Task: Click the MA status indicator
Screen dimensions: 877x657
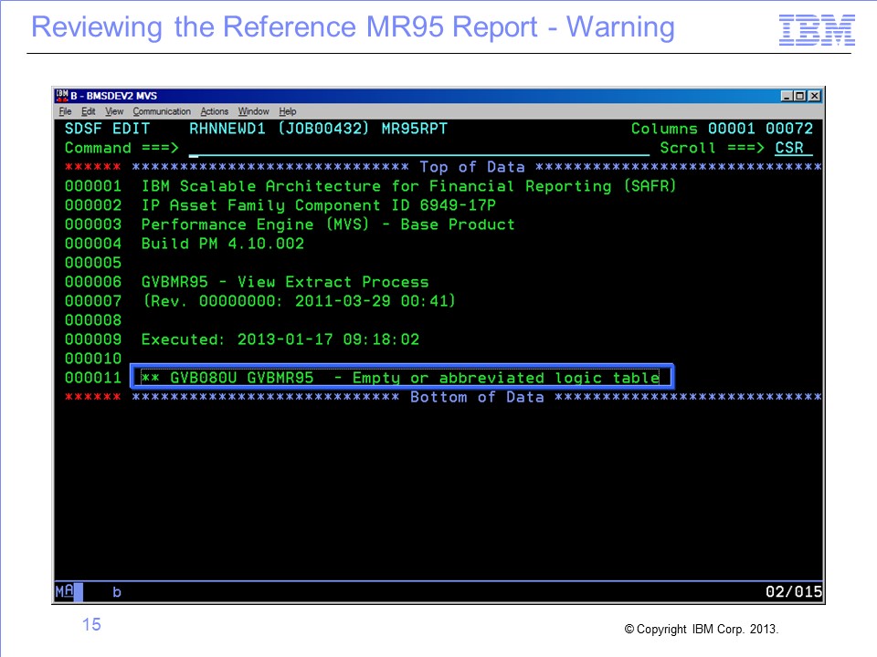Action: [64, 590]
